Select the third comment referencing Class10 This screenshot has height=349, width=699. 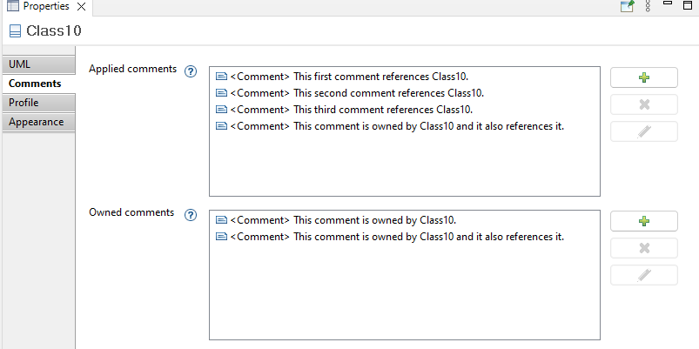click(x=344, y=110)
